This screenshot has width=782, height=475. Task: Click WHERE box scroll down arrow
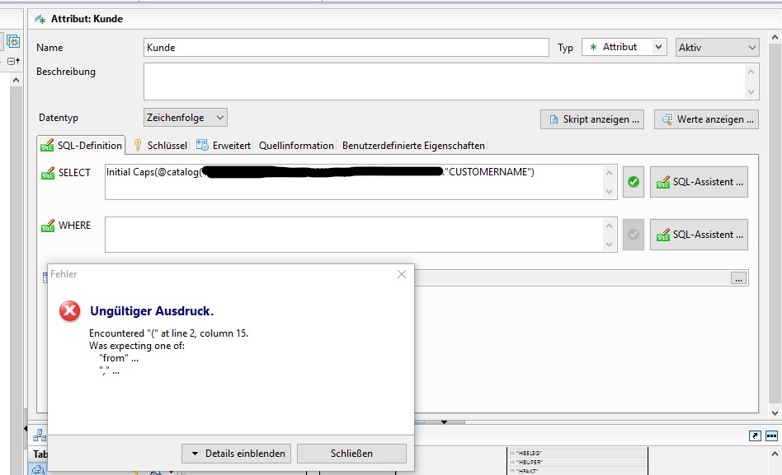tap(609, 244)
